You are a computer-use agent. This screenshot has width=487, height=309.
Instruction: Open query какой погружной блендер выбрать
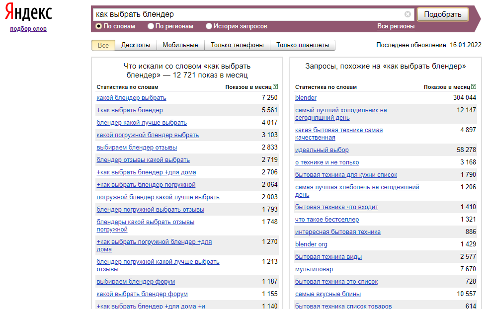148,135
